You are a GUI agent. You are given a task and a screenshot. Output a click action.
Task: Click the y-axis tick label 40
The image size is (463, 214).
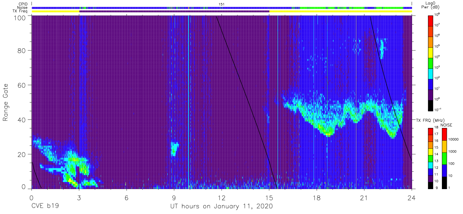(22, 120)
